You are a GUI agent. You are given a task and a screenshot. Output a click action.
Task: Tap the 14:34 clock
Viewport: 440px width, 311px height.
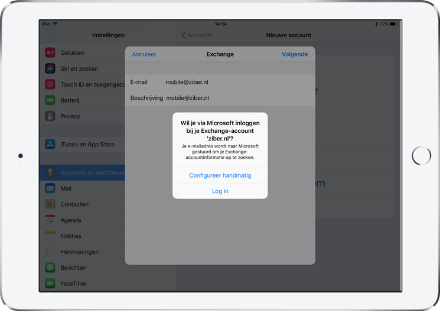(x=220, y=24)
